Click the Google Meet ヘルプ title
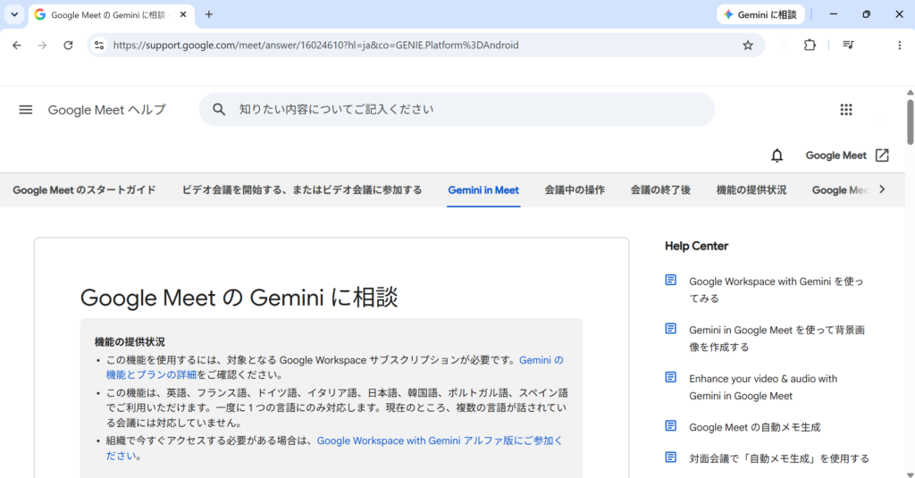Viewport: 915px width, 478px height. pos(107,110)
